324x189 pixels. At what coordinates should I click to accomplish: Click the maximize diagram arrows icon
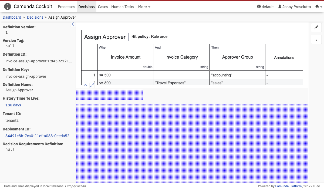click(x=92, y=85)
